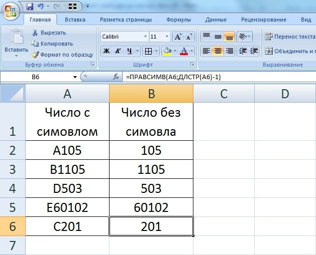Screen dimensions: 316x255
Task: Apply red font color A
Action: [184, 51]
